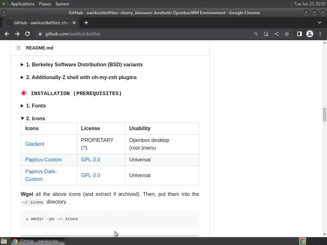The image size is (327, 245).
Task: Open GPL-3.0 license for Papirus-Dark-Custom
Action: [90, 175]
